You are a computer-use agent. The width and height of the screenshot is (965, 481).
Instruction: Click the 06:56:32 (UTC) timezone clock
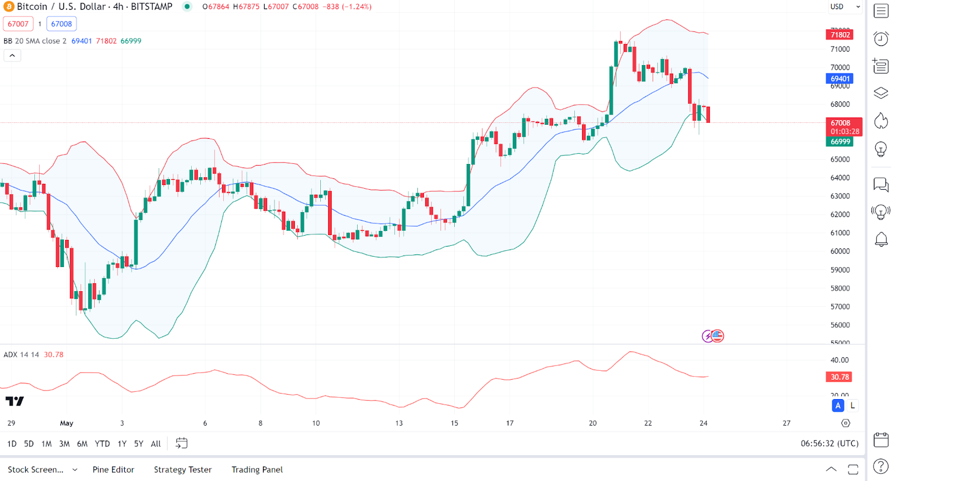(x=829, y=444)
